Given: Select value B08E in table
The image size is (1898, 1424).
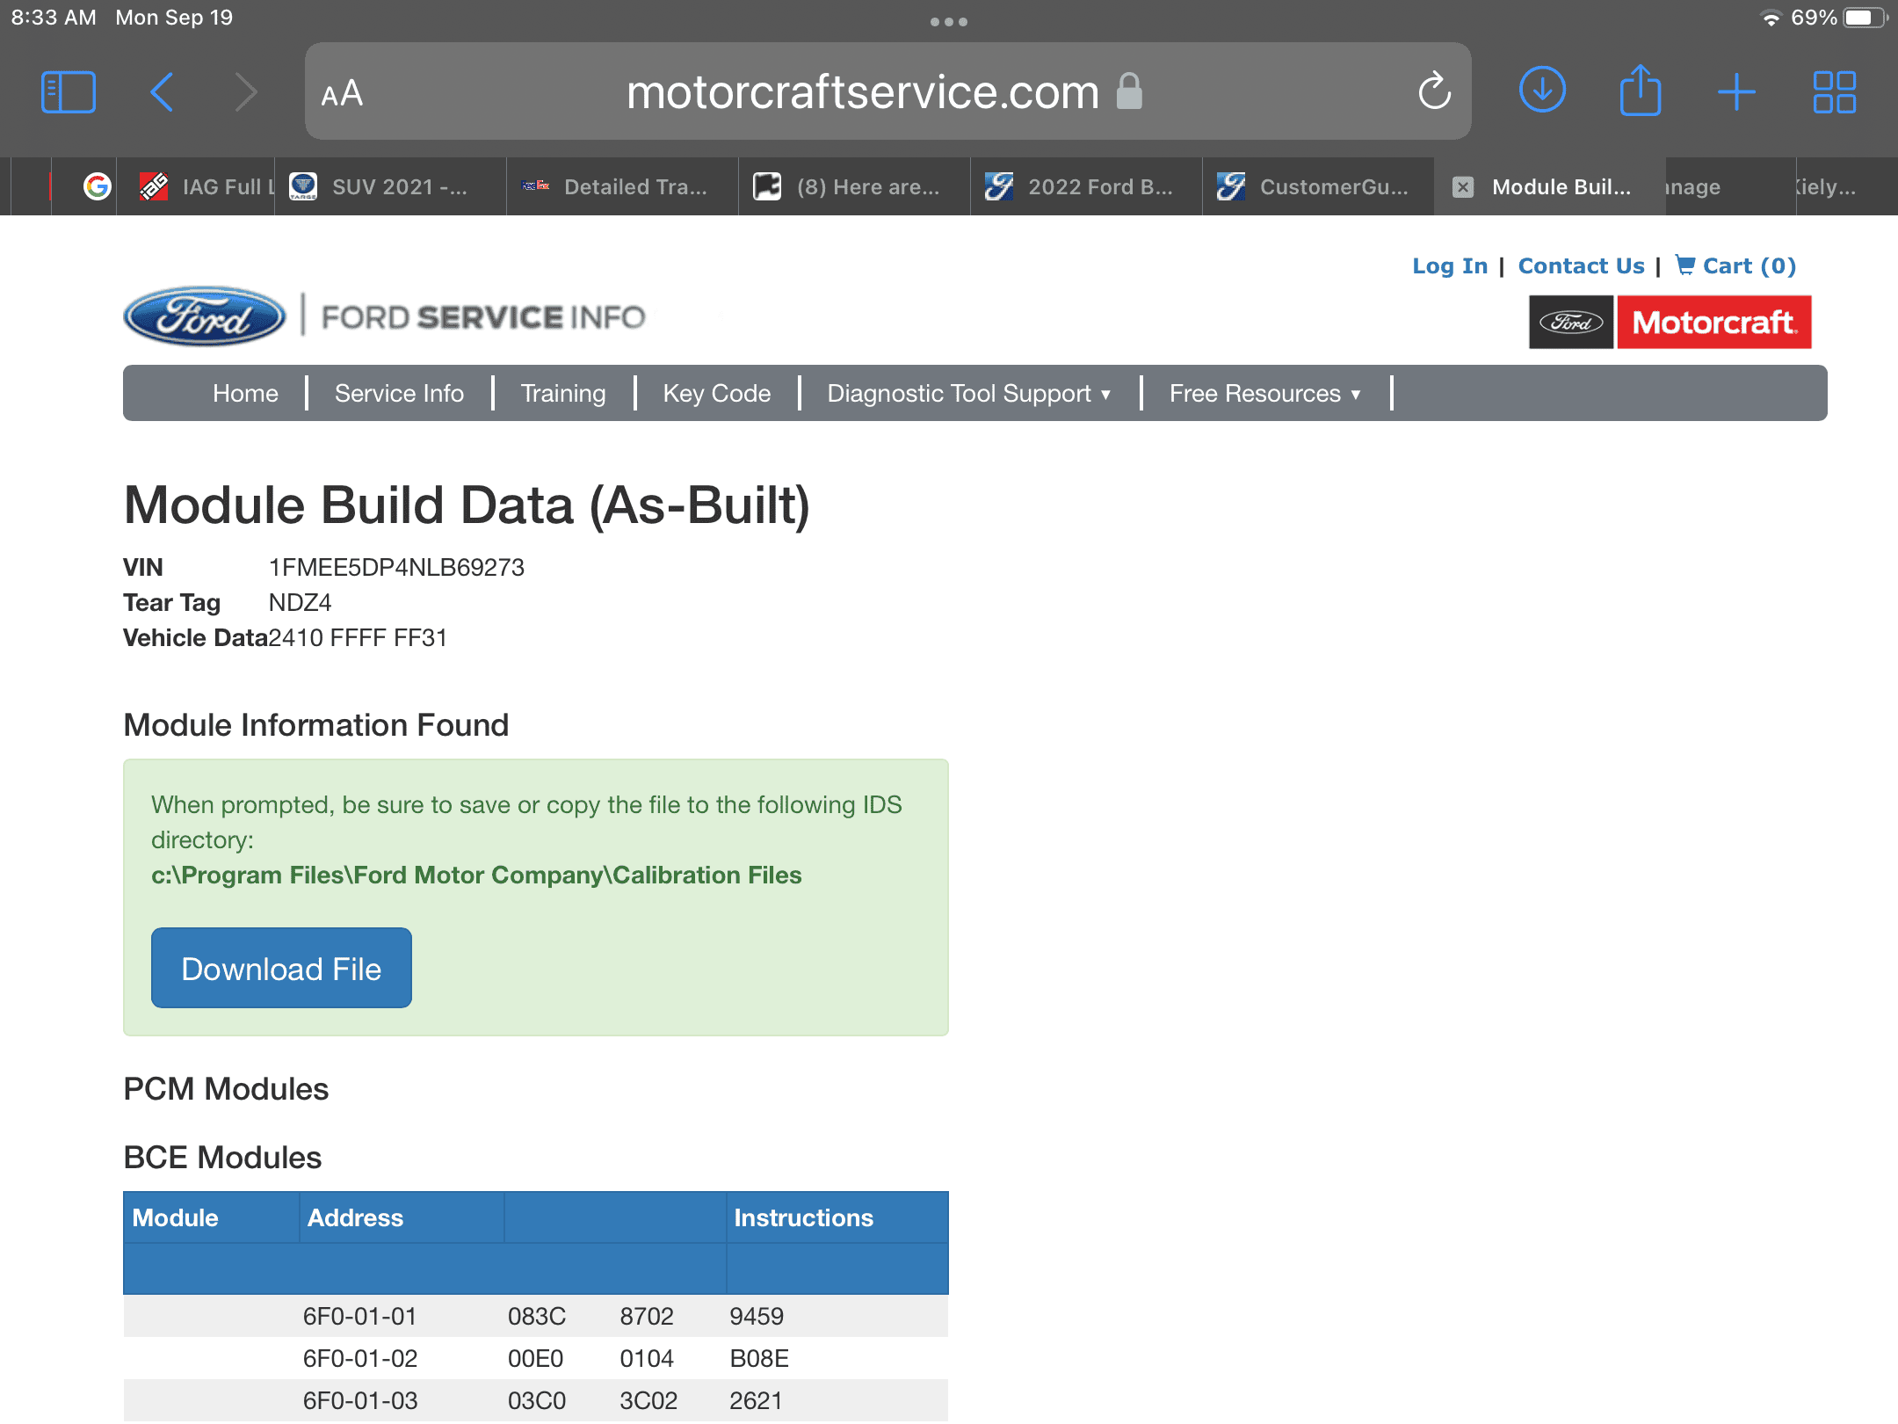Looking at the screenshot, I should coord(759,1358).
